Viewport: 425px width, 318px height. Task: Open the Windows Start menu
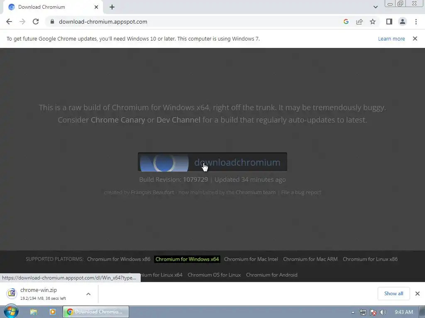(x=11, y=312)
